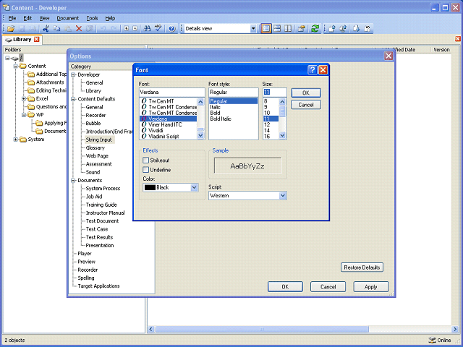This screenshot has width=463, height=347.
Task: Select the Glossary category item
Action: 95,147
